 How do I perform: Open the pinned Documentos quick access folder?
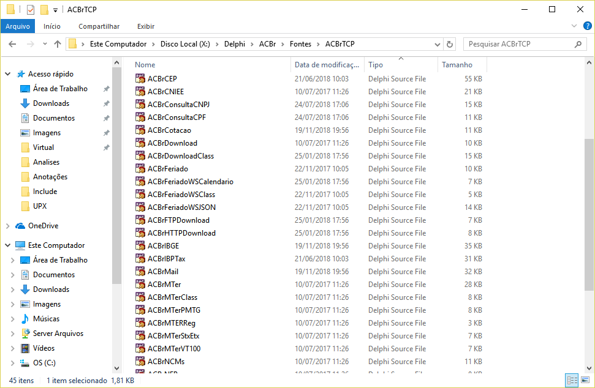click(53, 118)
